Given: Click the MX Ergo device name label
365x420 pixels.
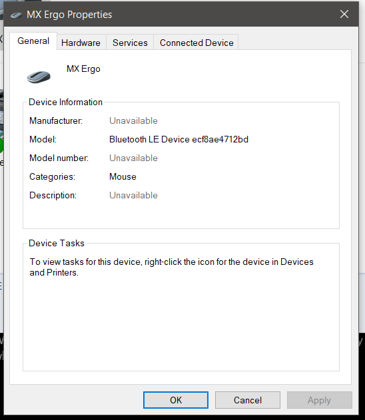Looking at the screenshot, I should 83,69.
